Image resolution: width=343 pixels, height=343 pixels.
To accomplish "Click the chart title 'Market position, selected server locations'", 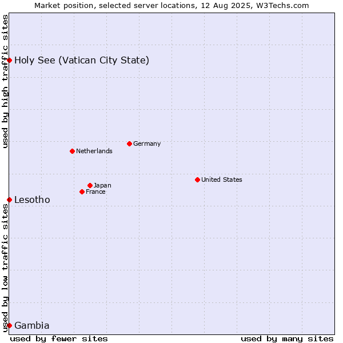I will (116, 6).
